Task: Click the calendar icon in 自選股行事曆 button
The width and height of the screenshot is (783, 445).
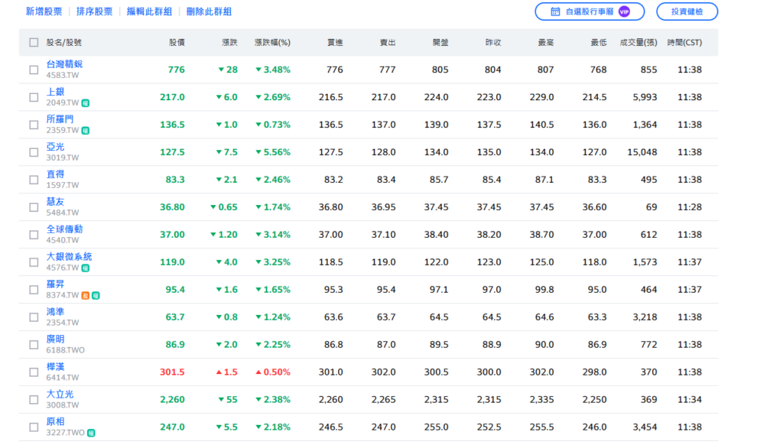Action: tap(555, 11)
